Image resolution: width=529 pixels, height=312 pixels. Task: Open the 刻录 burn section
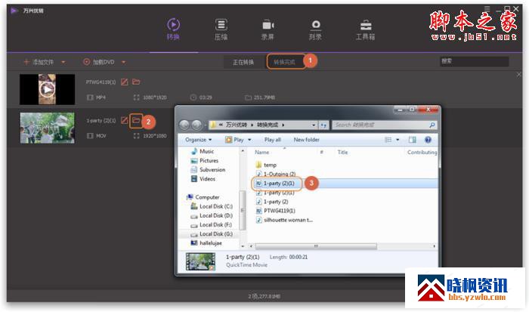[315, 29]
